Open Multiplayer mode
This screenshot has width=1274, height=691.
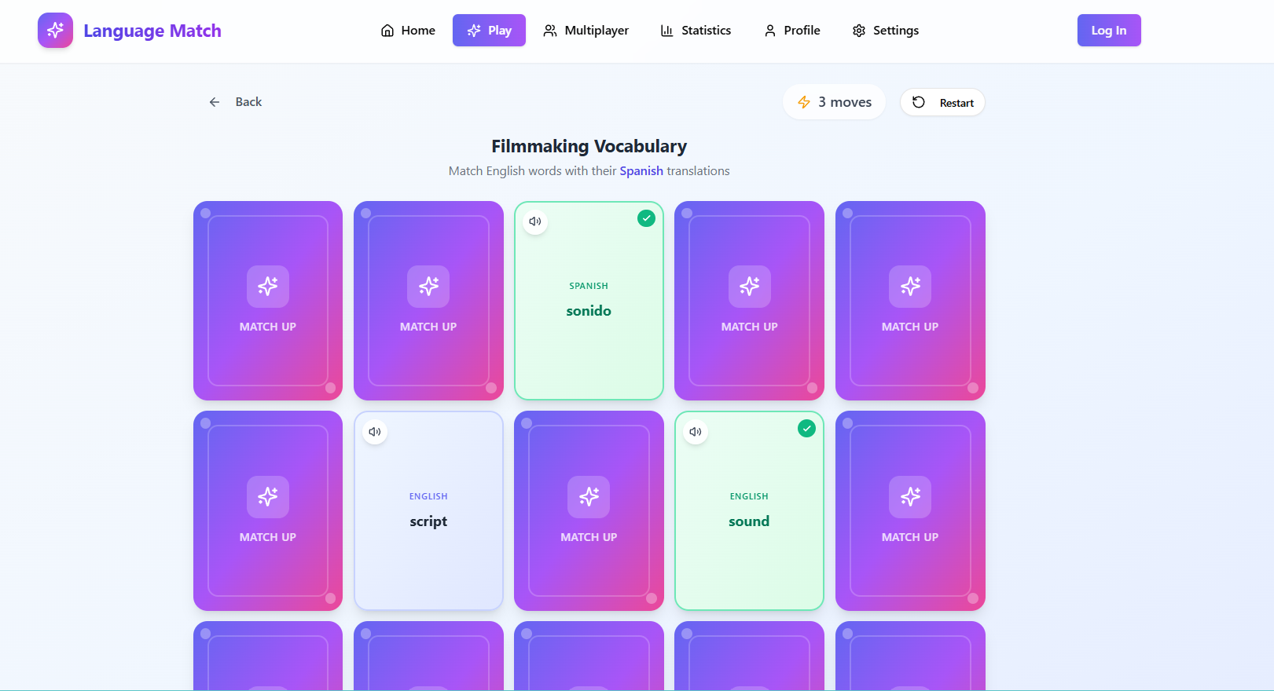coord(586,31)
